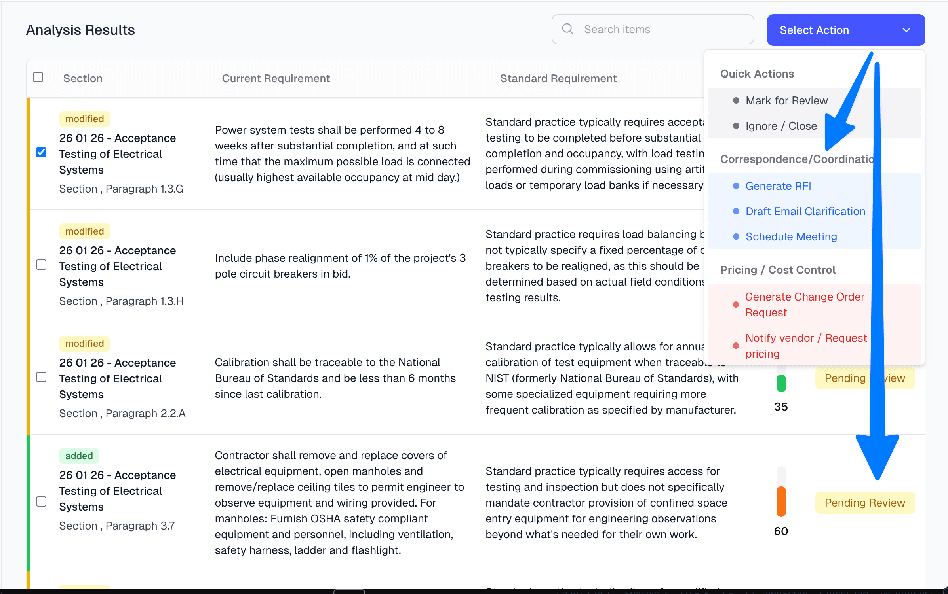
Task: Choose Mark for Review from menu
Action: [x=786, y=101]
